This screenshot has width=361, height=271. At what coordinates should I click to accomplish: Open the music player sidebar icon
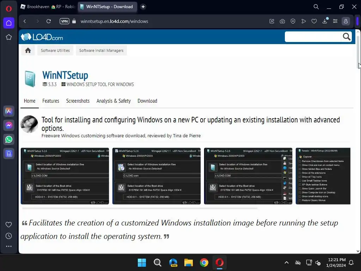(x=9, y=153)
